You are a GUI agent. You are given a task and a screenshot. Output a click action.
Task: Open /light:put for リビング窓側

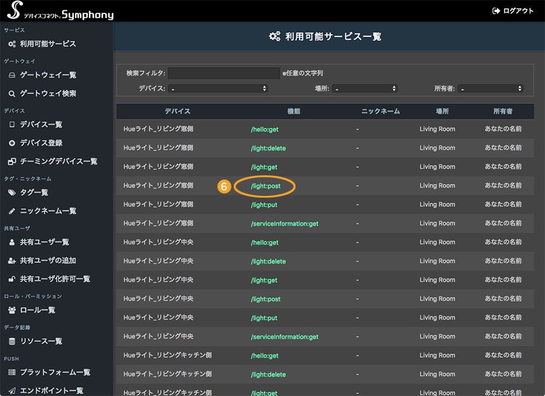click(264, 205)
